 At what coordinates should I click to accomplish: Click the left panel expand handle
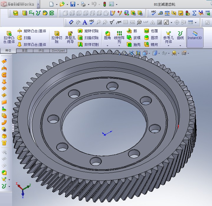13,128
